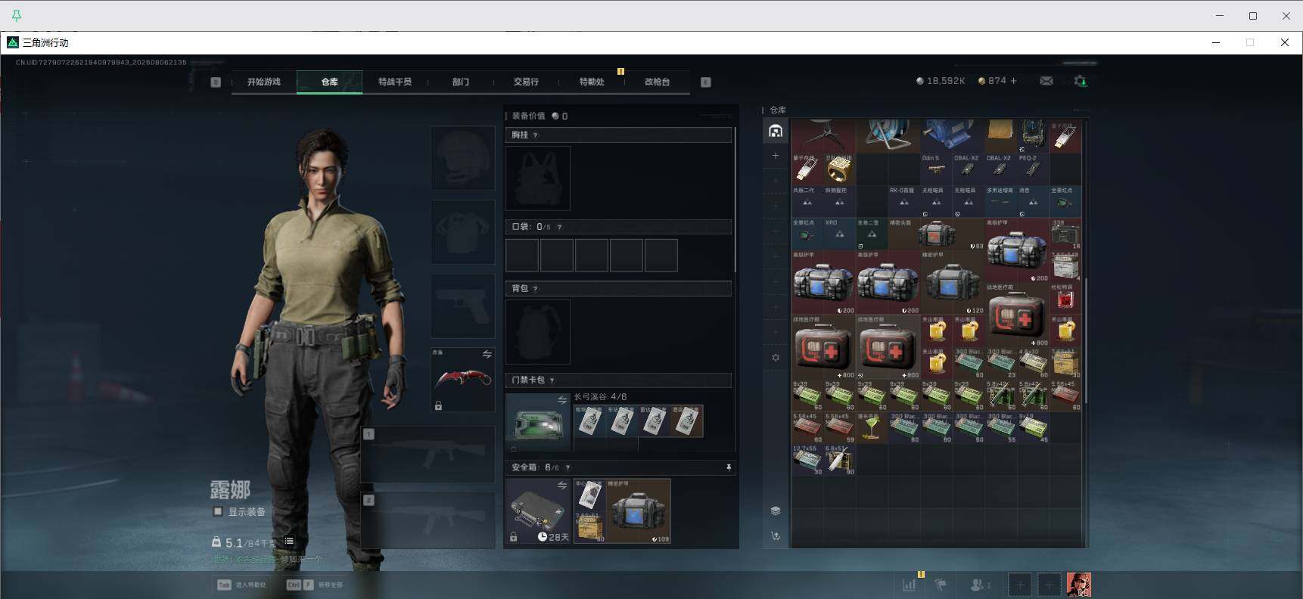Switch to the 开始游戏 tab
The width and height of the screenshot is (1303, 599).
[x=263, y=82]
